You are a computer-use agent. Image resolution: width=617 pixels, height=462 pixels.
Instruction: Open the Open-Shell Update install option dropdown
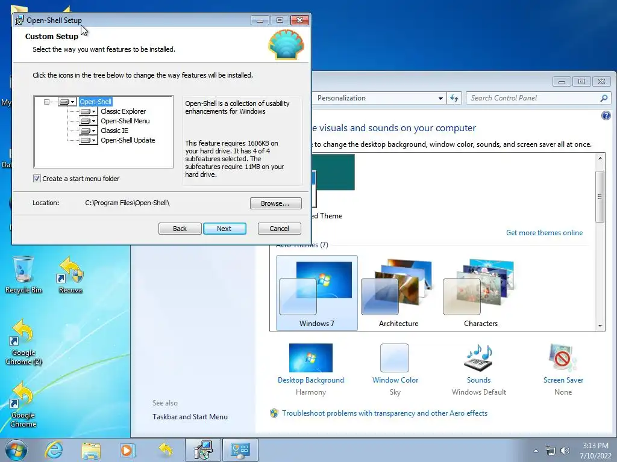tap(88, 140)
